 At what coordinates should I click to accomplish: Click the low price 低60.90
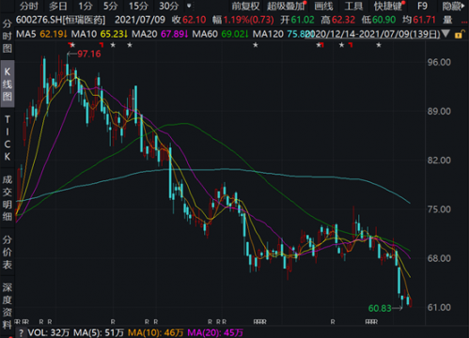379,20
